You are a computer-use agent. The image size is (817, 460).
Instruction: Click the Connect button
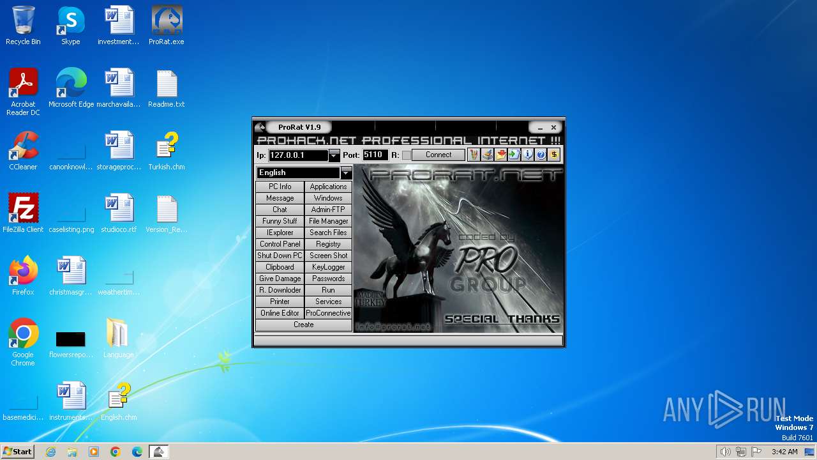pos(438,155)
